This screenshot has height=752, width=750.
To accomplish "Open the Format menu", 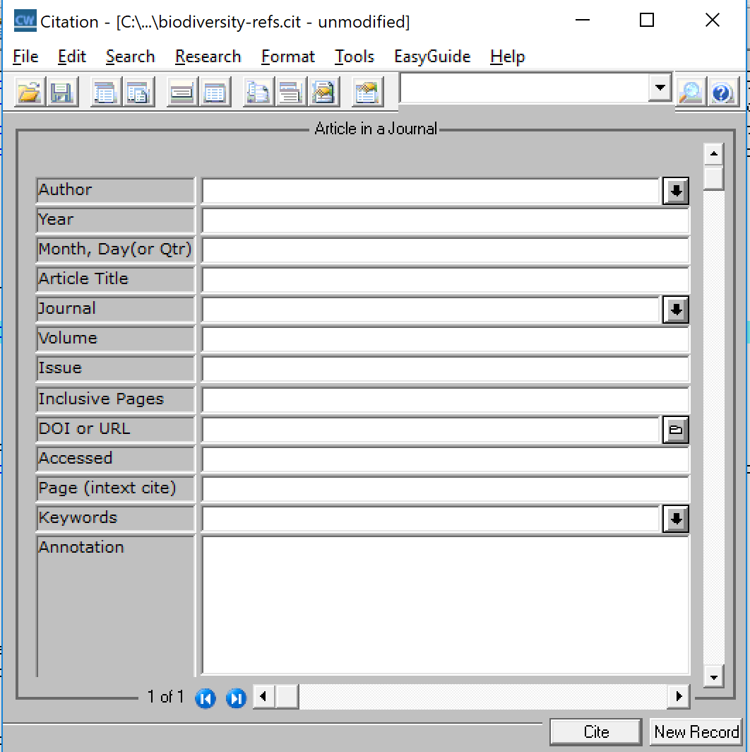I will pyautogui.click(x=287, y=57).
